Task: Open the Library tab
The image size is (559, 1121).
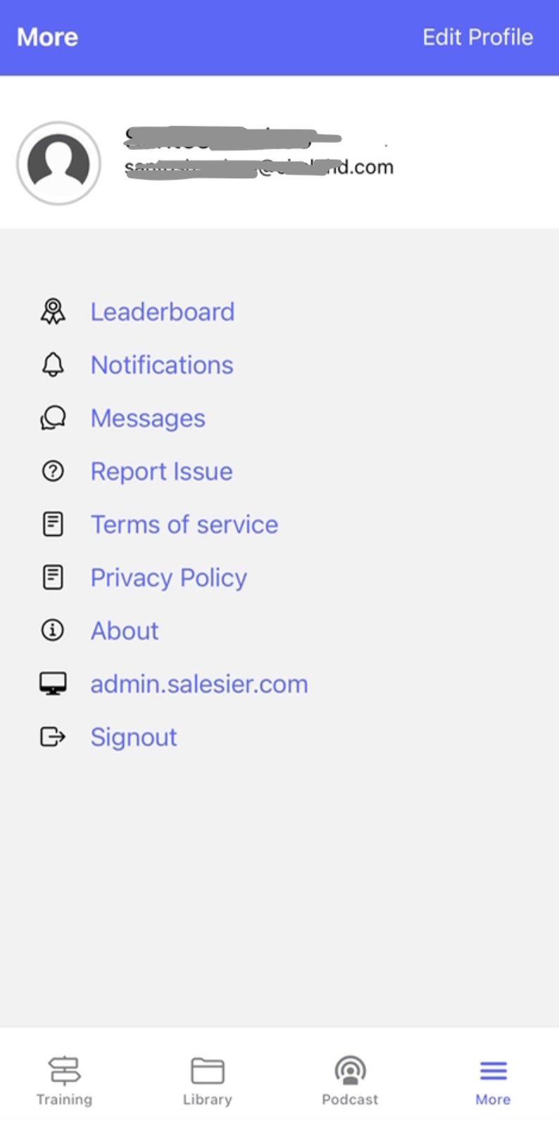Action: pos(207,1081)
